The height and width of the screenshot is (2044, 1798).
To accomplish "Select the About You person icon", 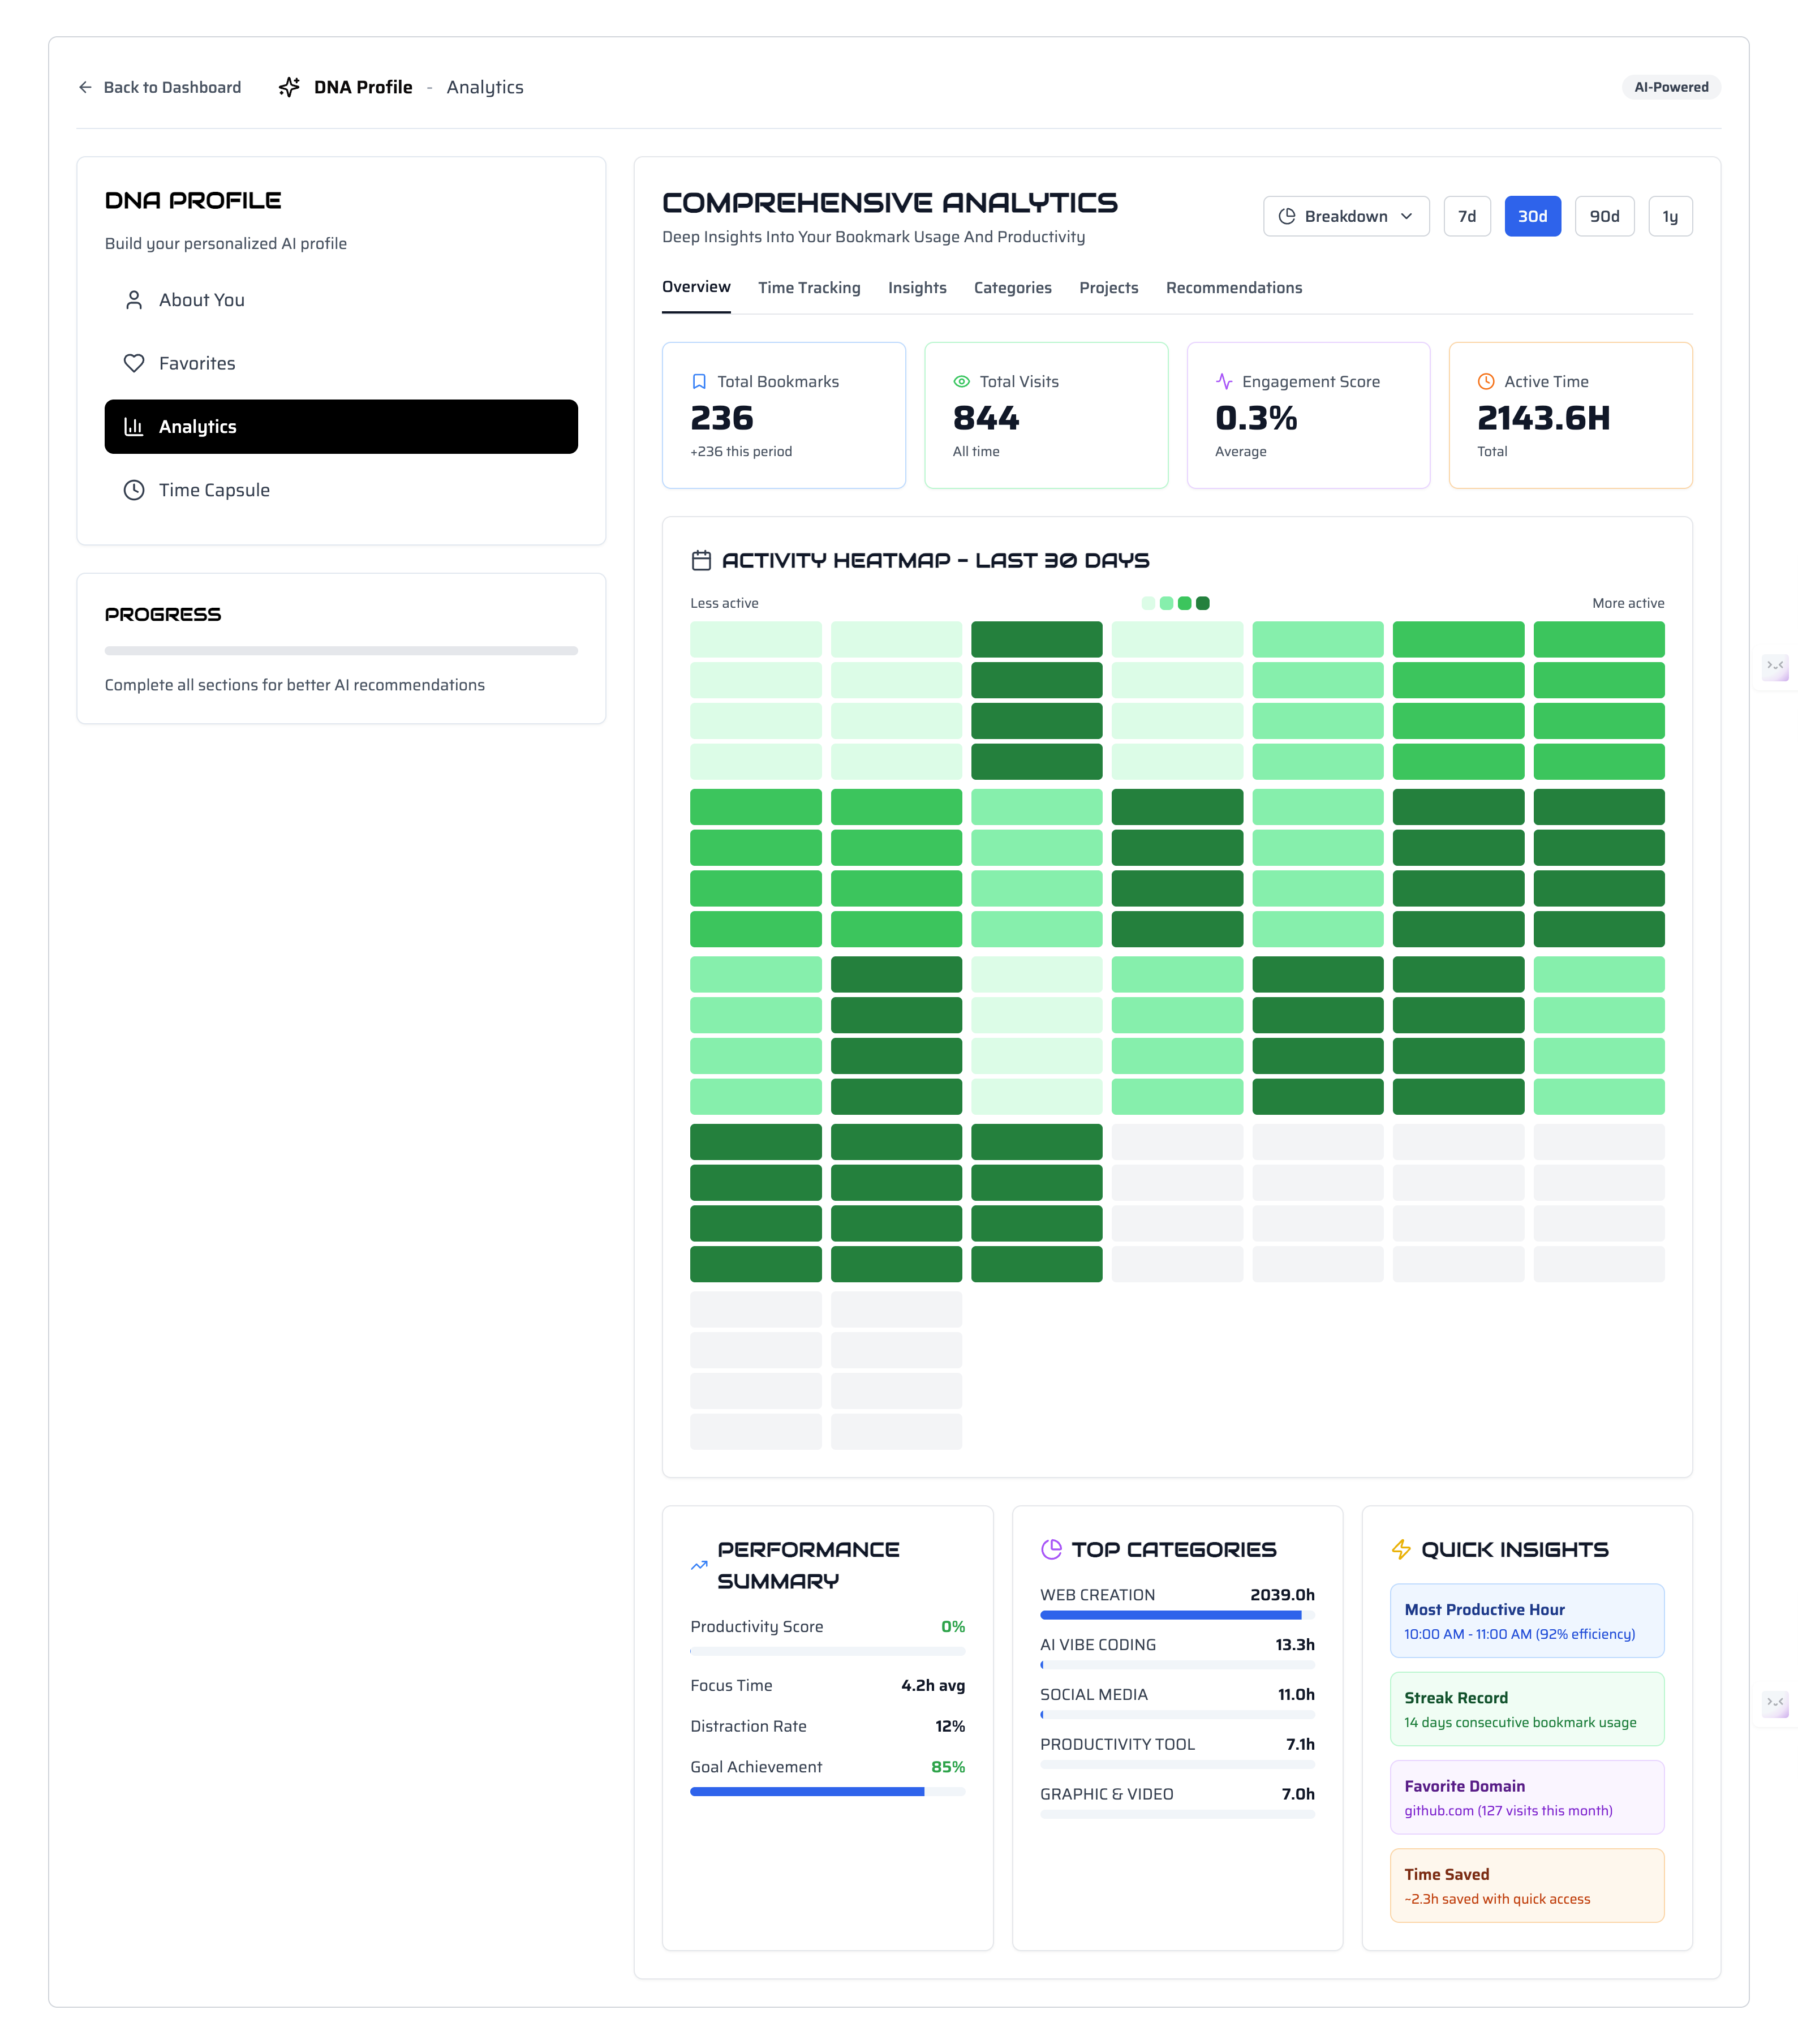I will (135, 299).
